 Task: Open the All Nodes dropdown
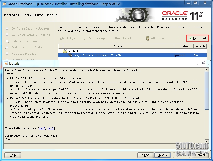[162, 38]
